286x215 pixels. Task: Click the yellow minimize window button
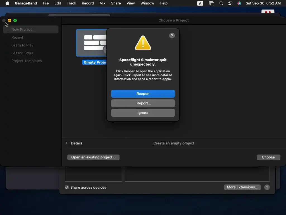tap(9, 20)
